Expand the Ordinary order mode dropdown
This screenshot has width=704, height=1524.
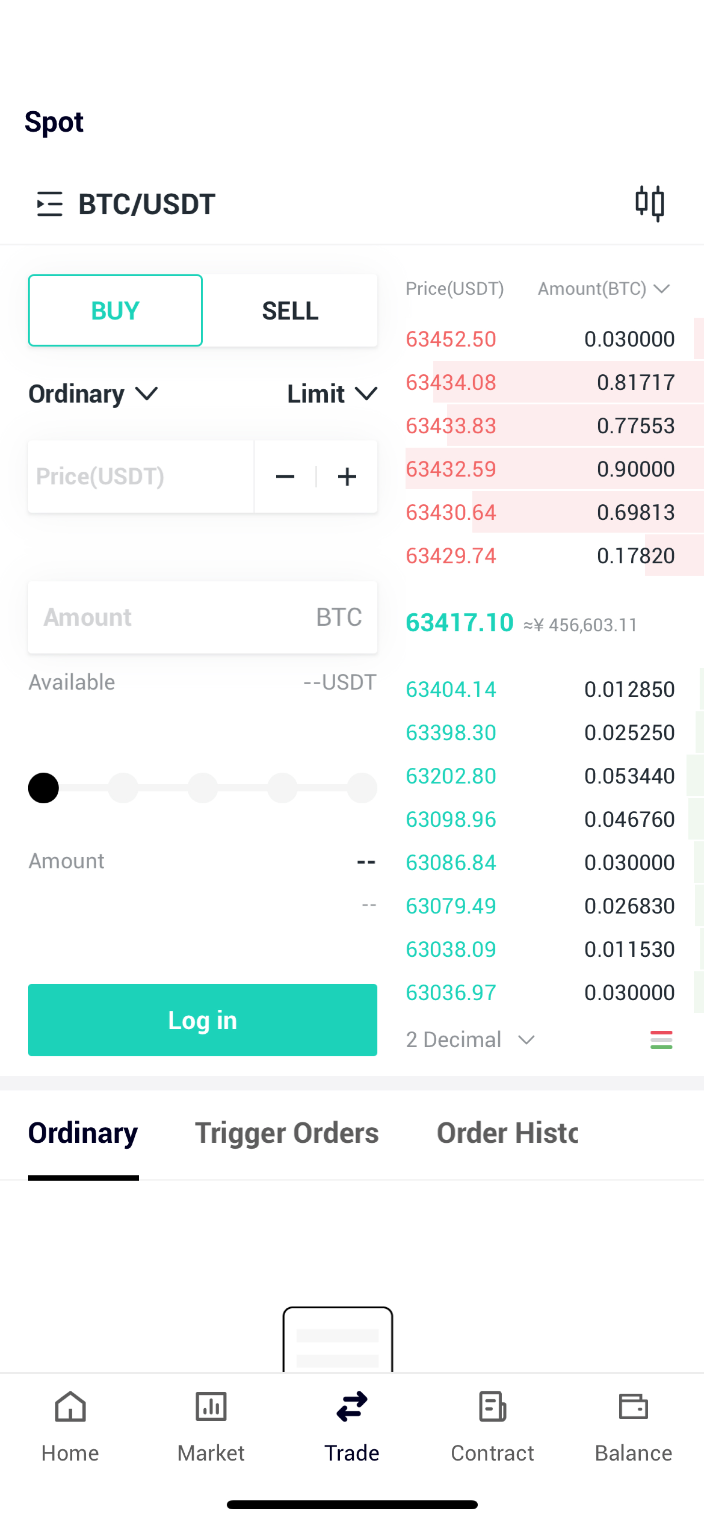pos(94,394)
